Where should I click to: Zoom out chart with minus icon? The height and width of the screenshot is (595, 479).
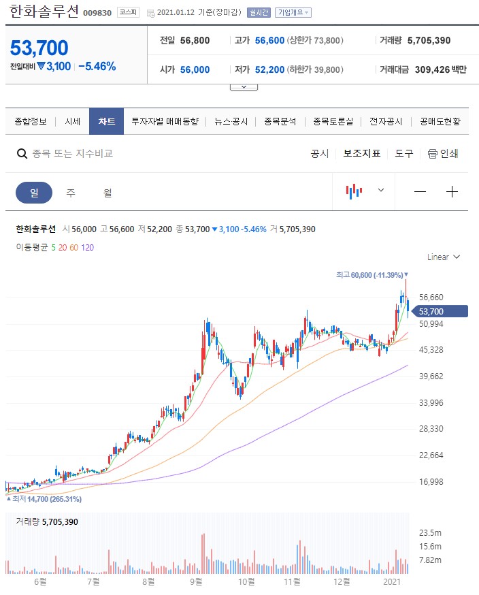click(x=420, y=191)
